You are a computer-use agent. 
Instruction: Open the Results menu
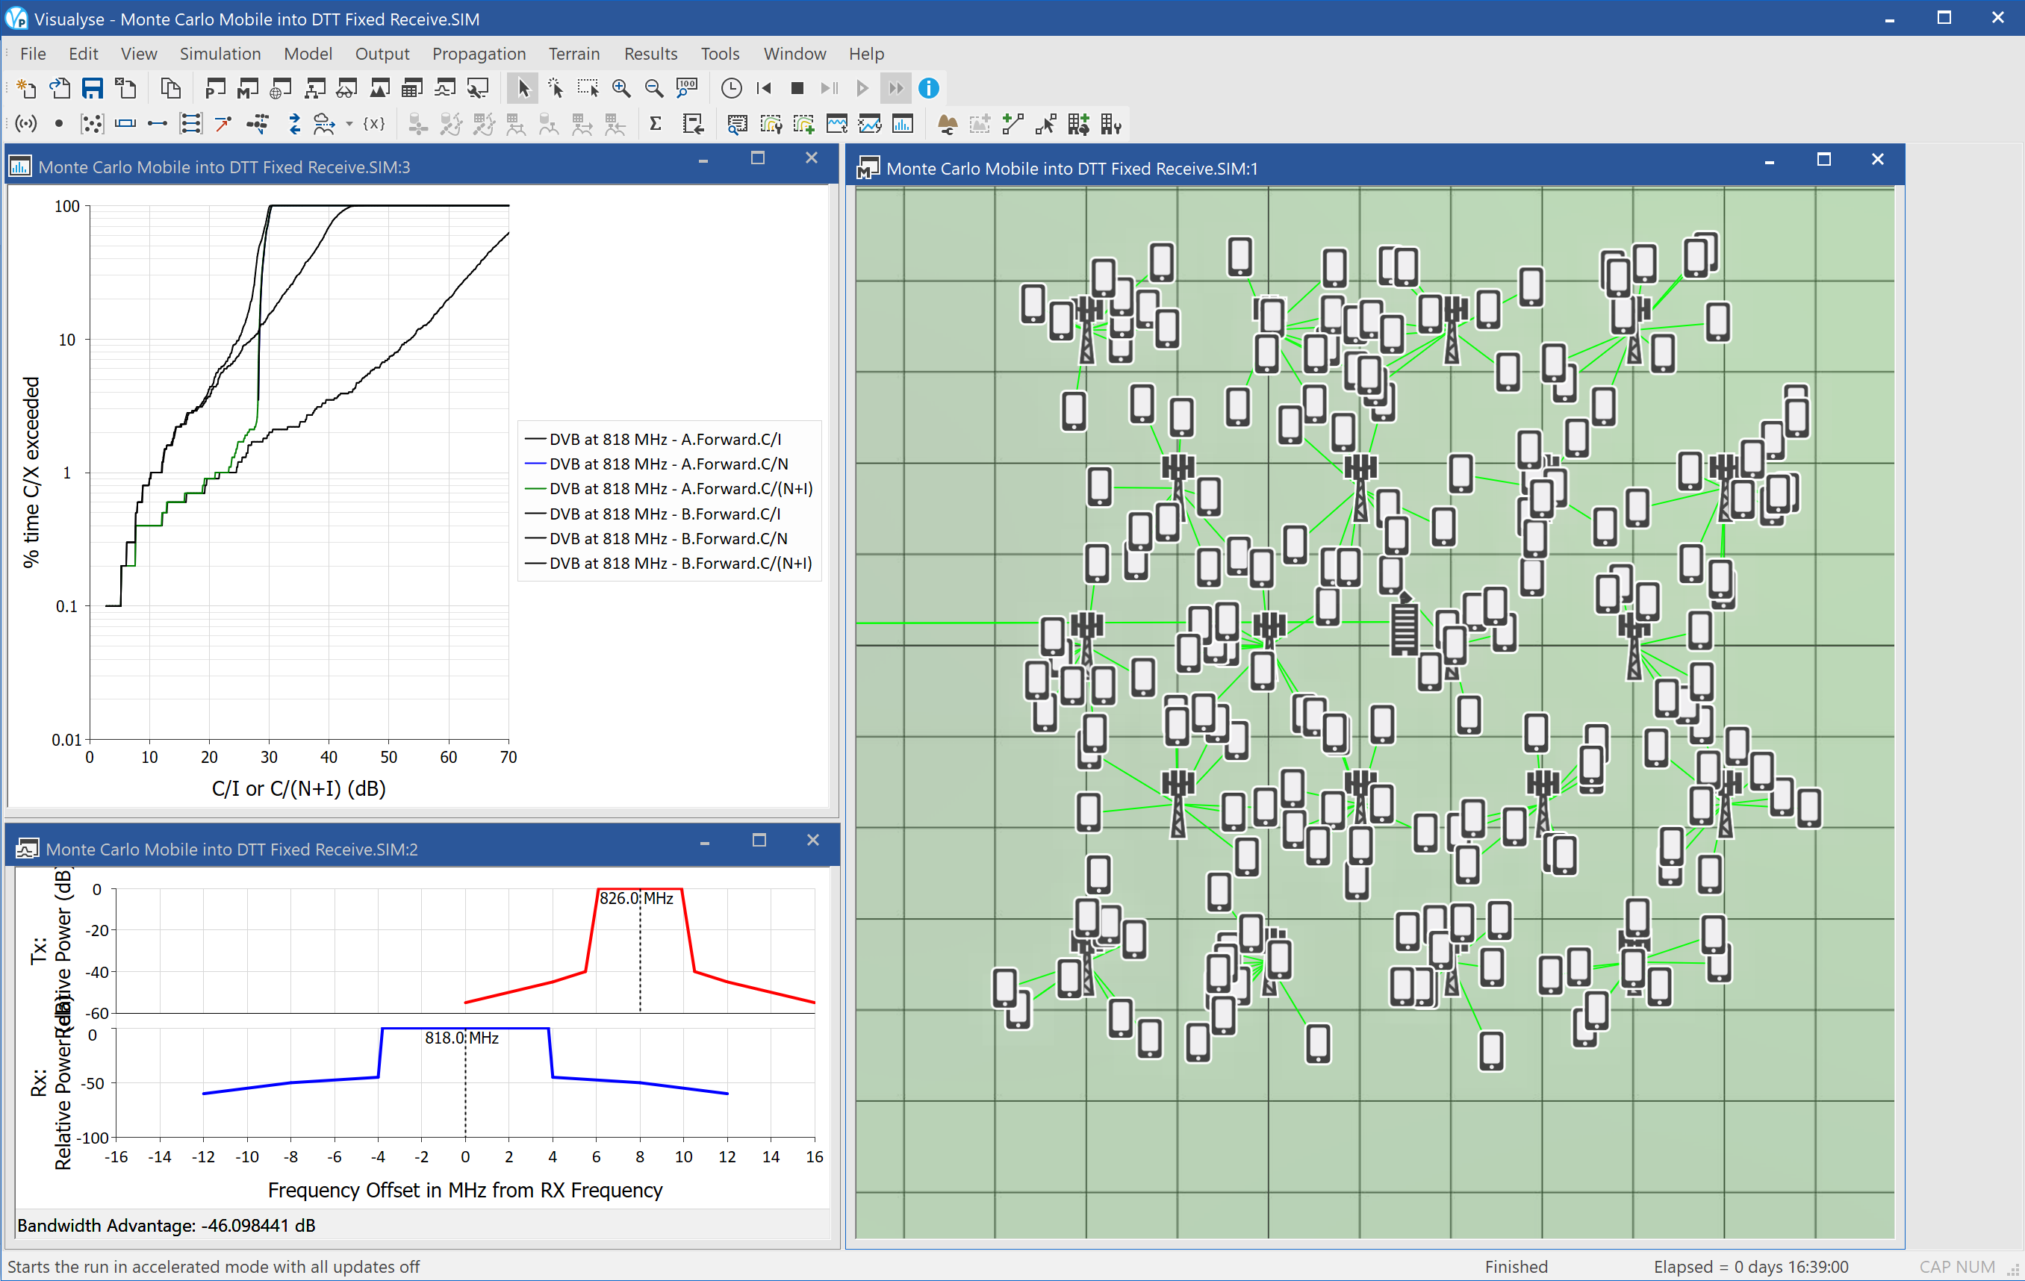650,53
